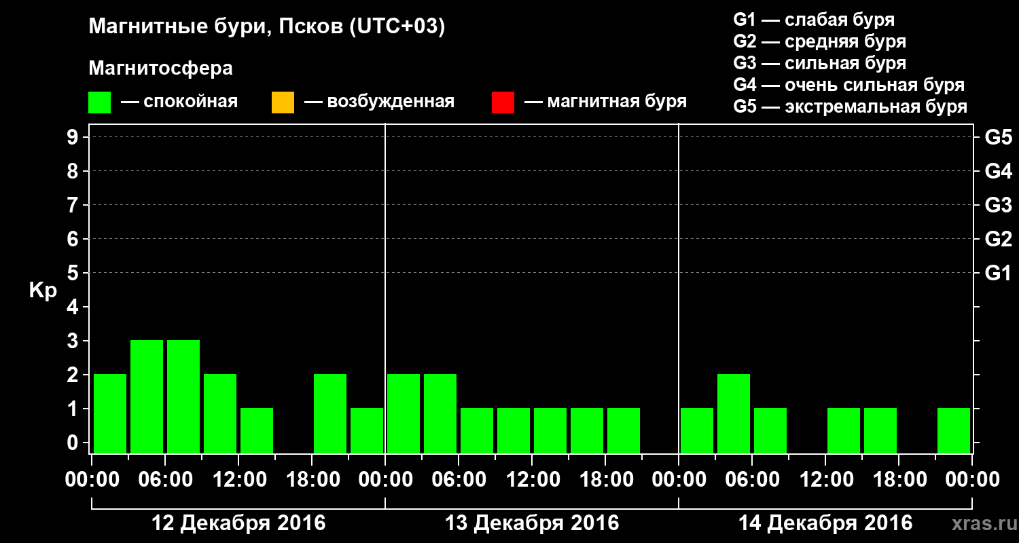Viewport: 1019px width, 543px height.
Task: Click 14 December's 21:00–00:00 bar (Kp 1)
Action: [x=954, y=430]
